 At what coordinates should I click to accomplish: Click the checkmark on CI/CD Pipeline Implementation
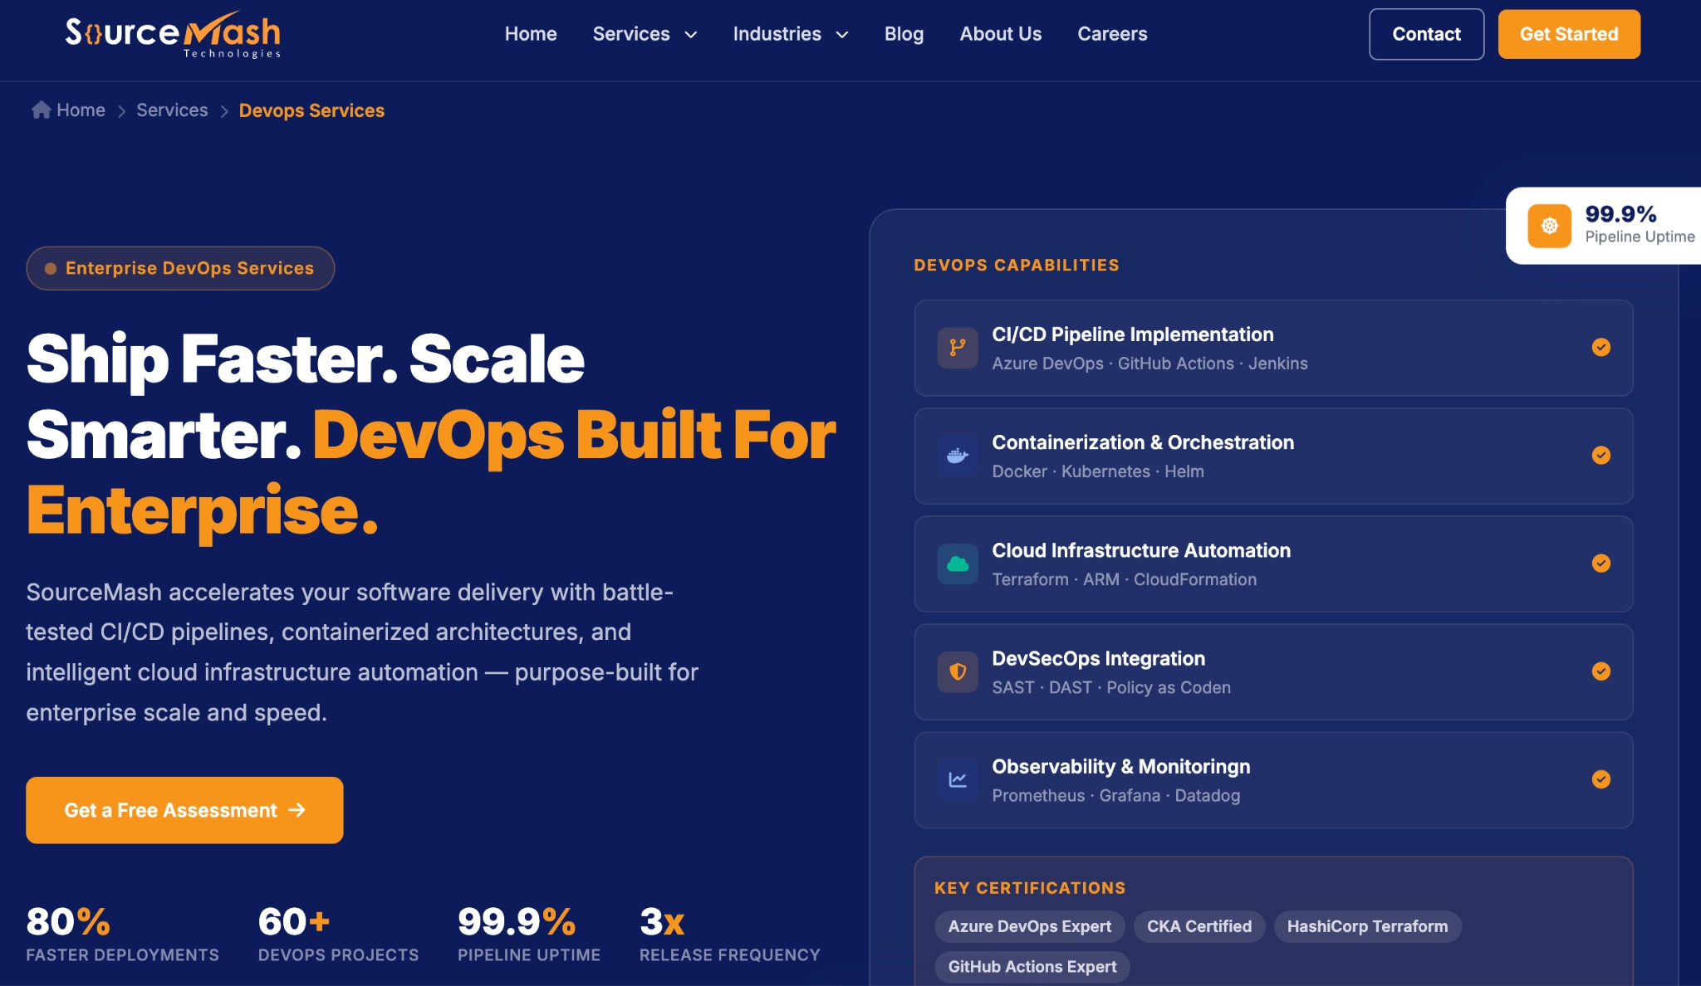1601,348
